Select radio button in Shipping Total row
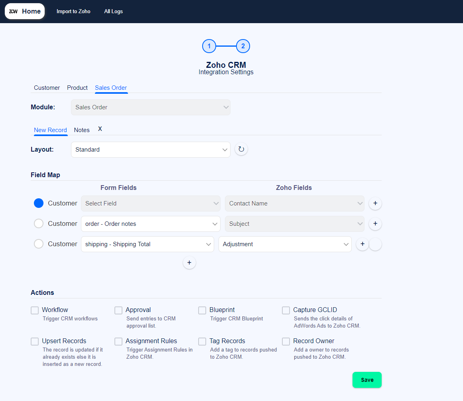463x401 pixels. coord(39,244)
